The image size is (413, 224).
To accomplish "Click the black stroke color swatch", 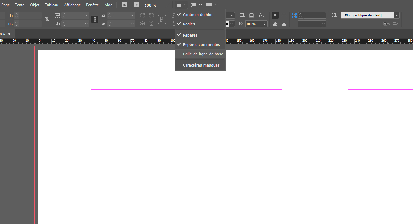I will (x=227, y=24).
